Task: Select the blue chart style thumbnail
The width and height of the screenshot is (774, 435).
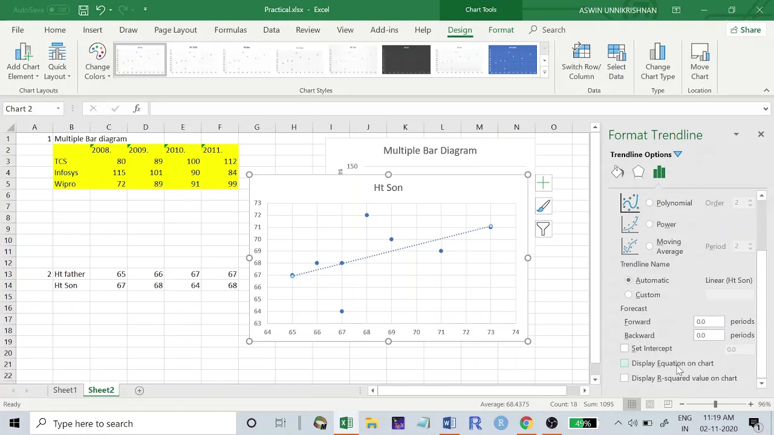Action: (512, 59)
